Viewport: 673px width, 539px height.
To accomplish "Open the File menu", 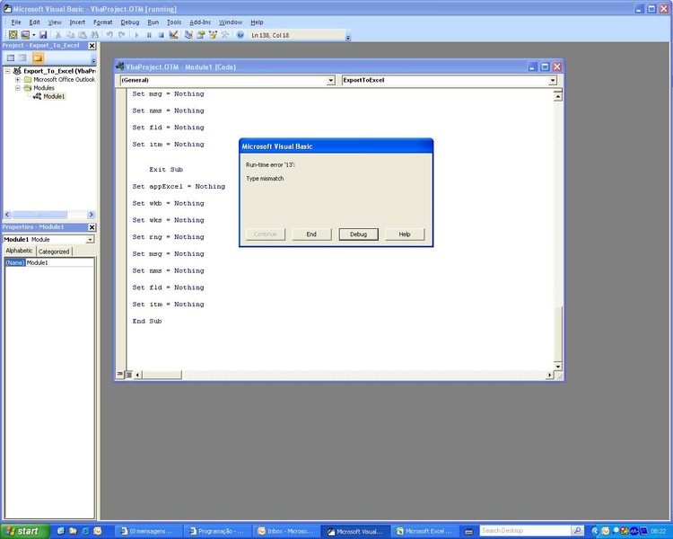I will tap(16, 22).
